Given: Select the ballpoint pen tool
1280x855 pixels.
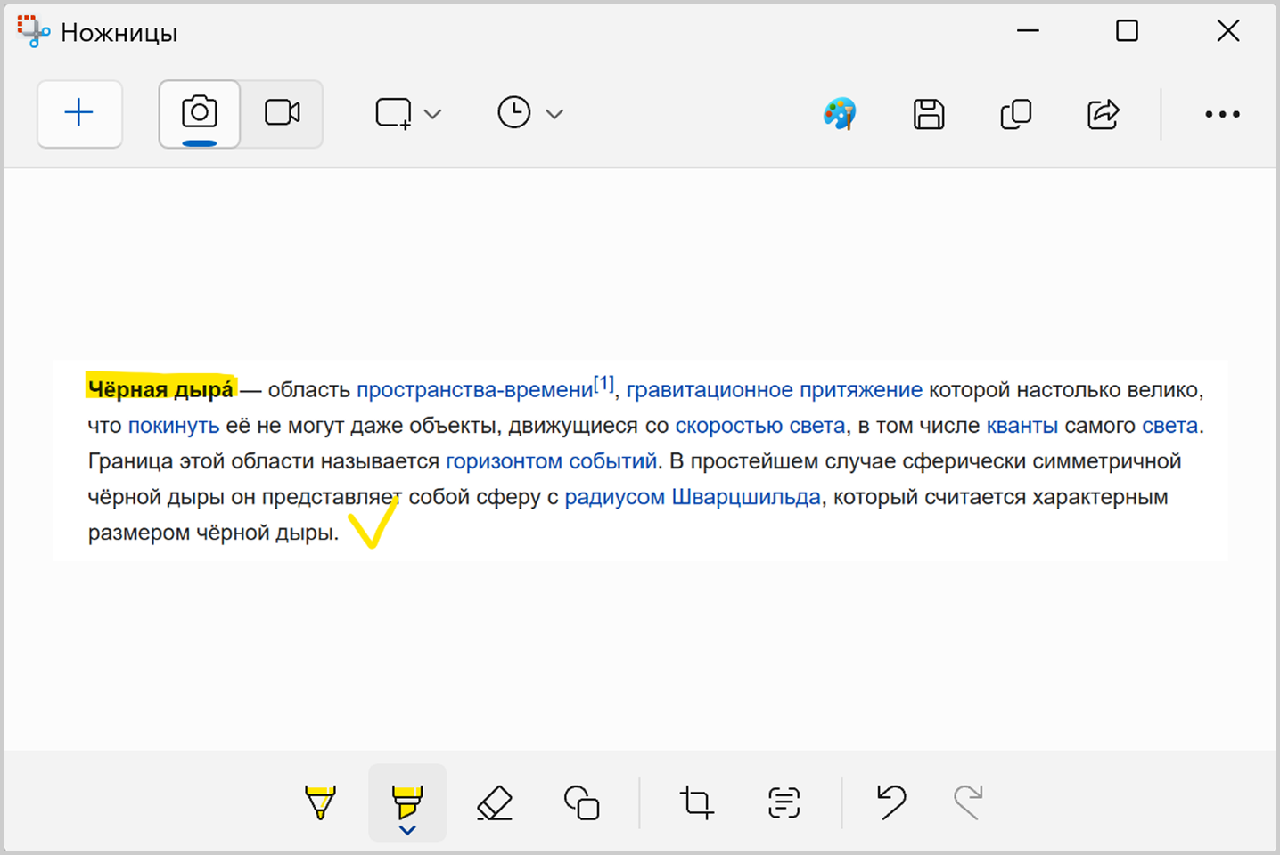Looking at the screenshot, I should pos(320,802).
